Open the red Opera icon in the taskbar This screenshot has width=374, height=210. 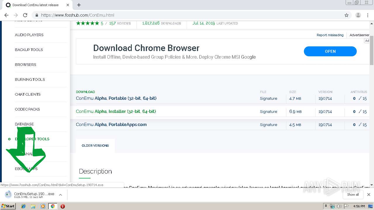(63, 206)
